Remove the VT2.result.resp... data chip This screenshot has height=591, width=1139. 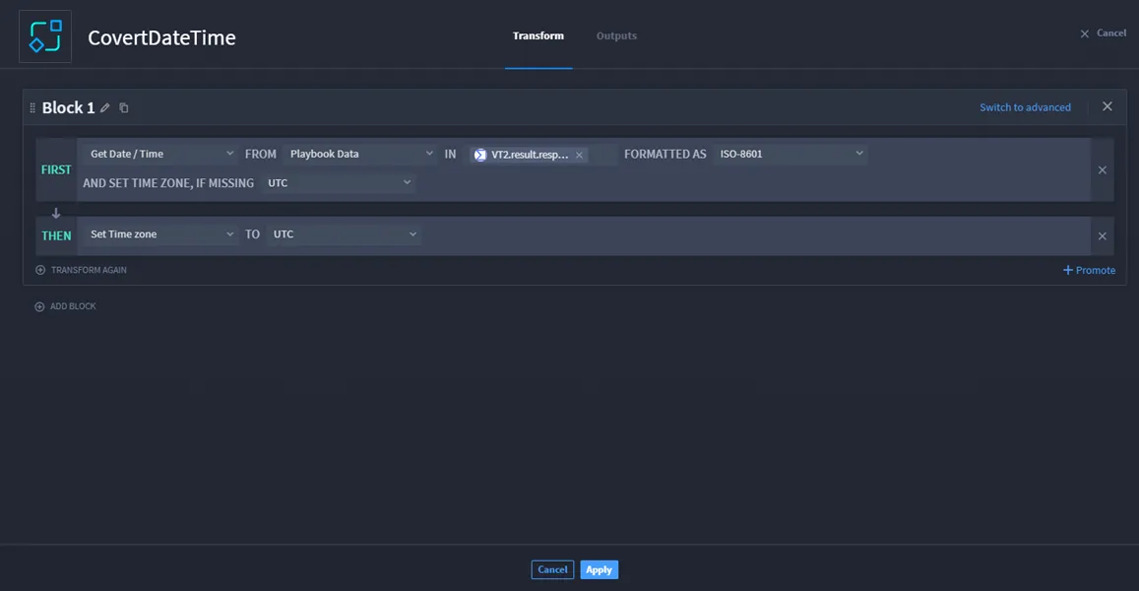click(x=579, y=155)
